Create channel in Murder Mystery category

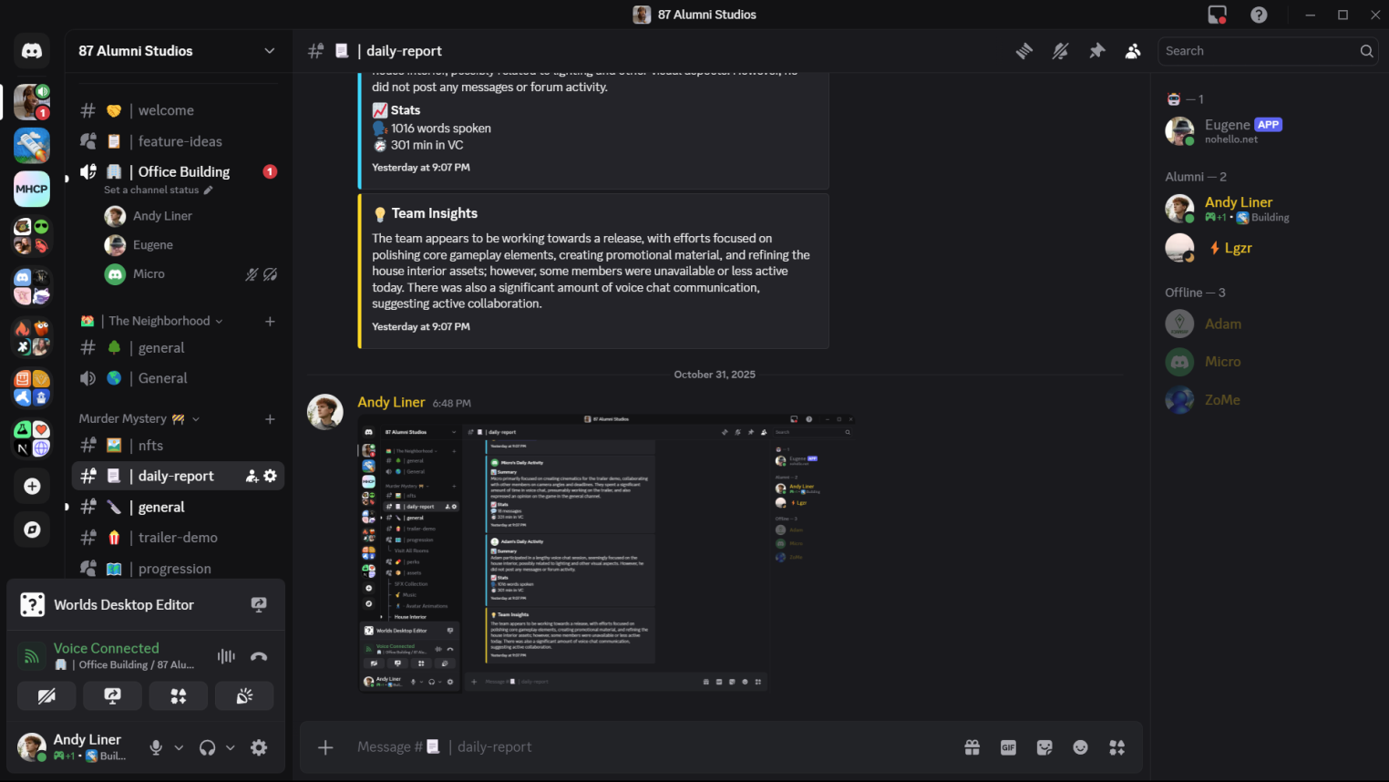(x=270, y=418)
